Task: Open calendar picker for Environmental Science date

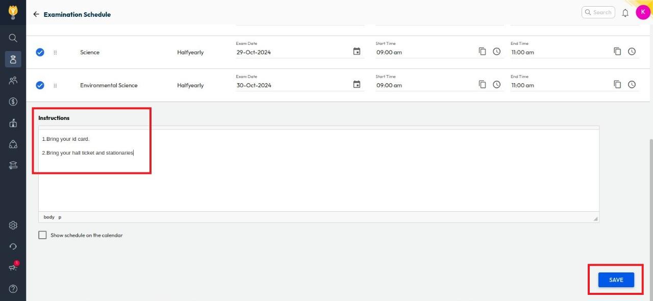Action: 357,85
